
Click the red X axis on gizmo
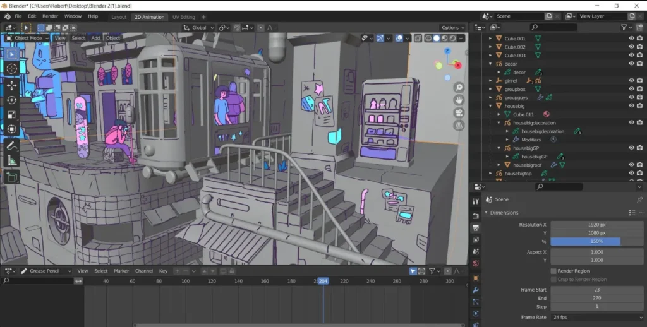[x=457, y=66]
